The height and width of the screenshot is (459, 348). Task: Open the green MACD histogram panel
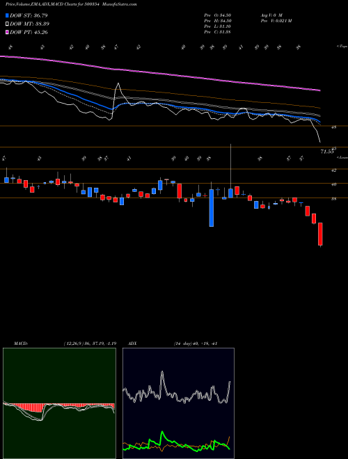(59, 403)
